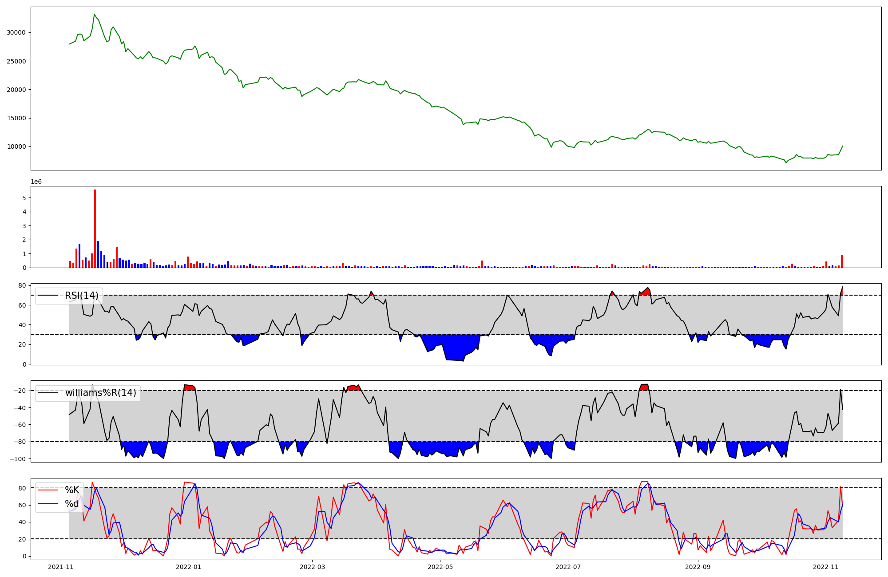Click the largest blue RSI oversold area
This screenshot has width=888, height=577.
[x=453, y=346]
